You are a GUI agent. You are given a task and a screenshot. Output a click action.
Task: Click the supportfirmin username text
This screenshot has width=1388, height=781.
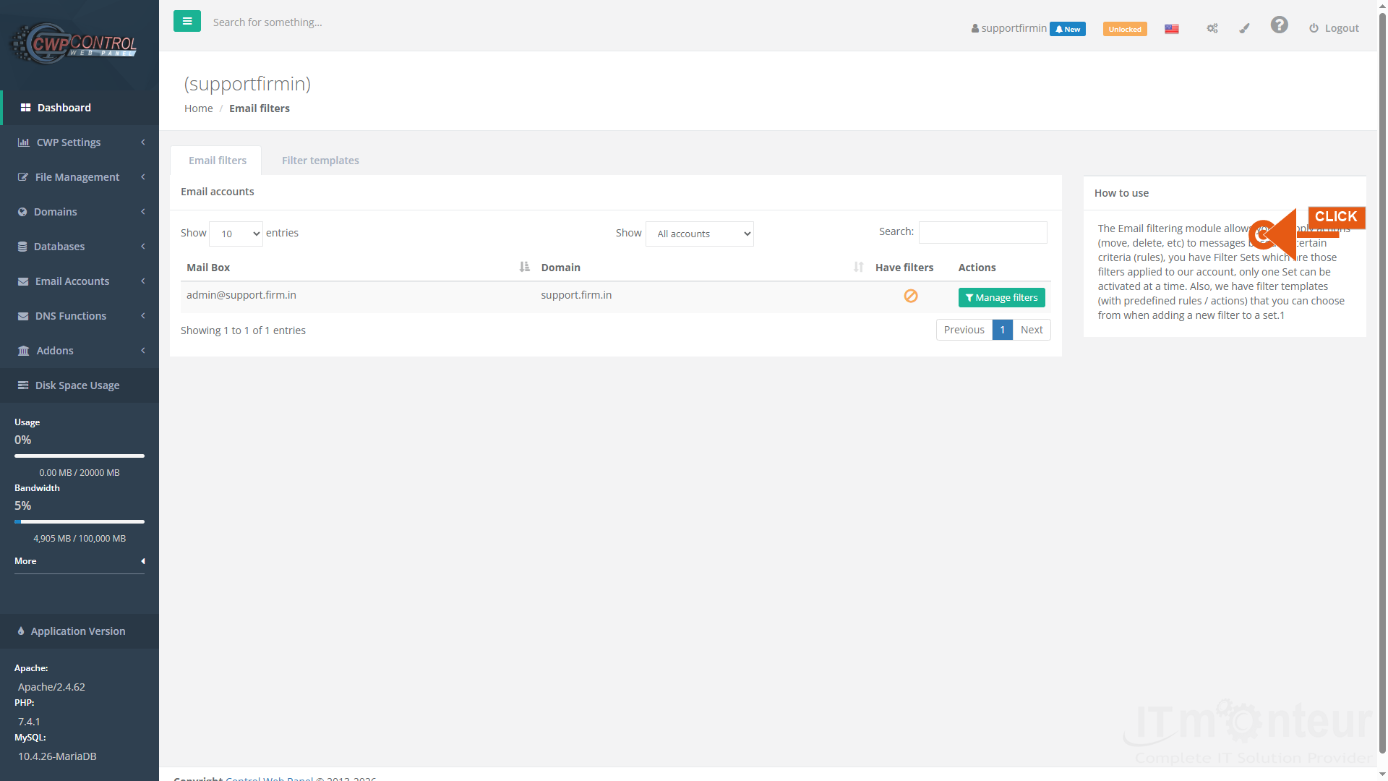pyautogui.click(x=1014, y=28)
